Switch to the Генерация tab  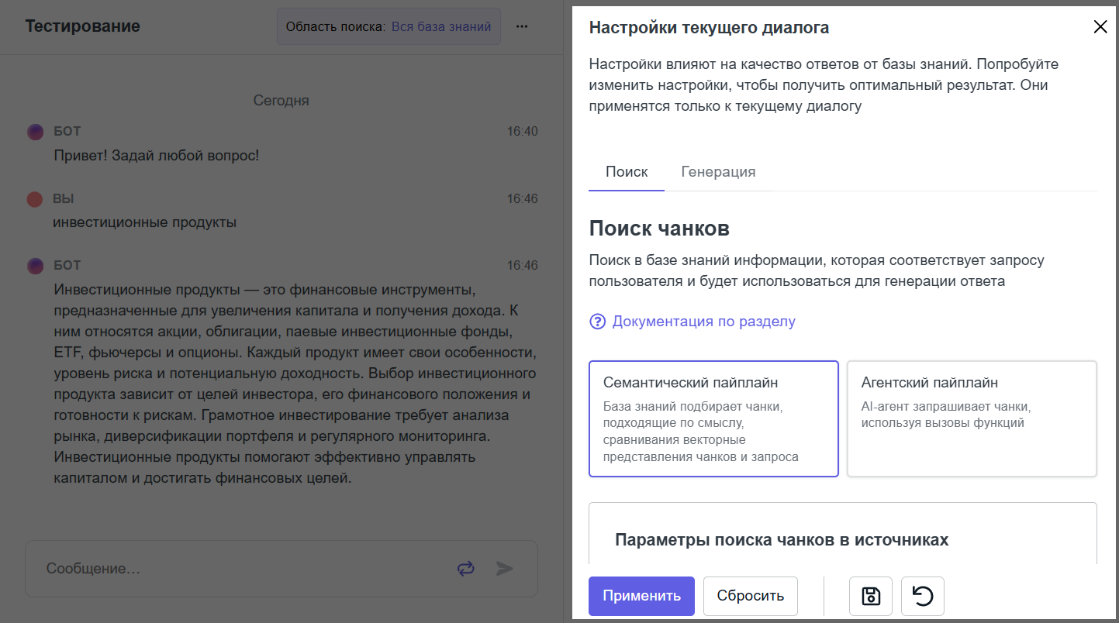[x=718, y=172]
